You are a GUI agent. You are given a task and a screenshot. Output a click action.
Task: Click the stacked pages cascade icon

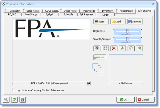99,70
